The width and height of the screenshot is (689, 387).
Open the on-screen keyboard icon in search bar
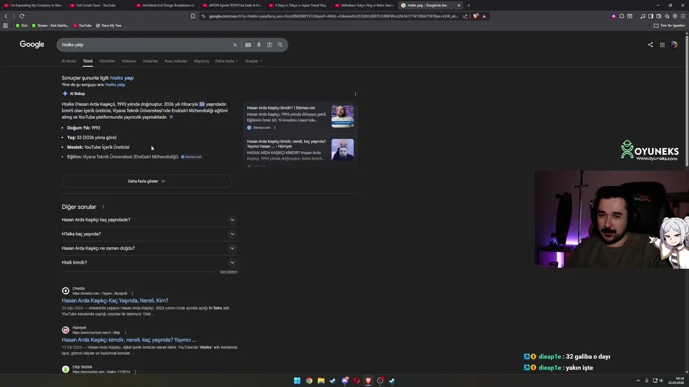coord(248,45)
